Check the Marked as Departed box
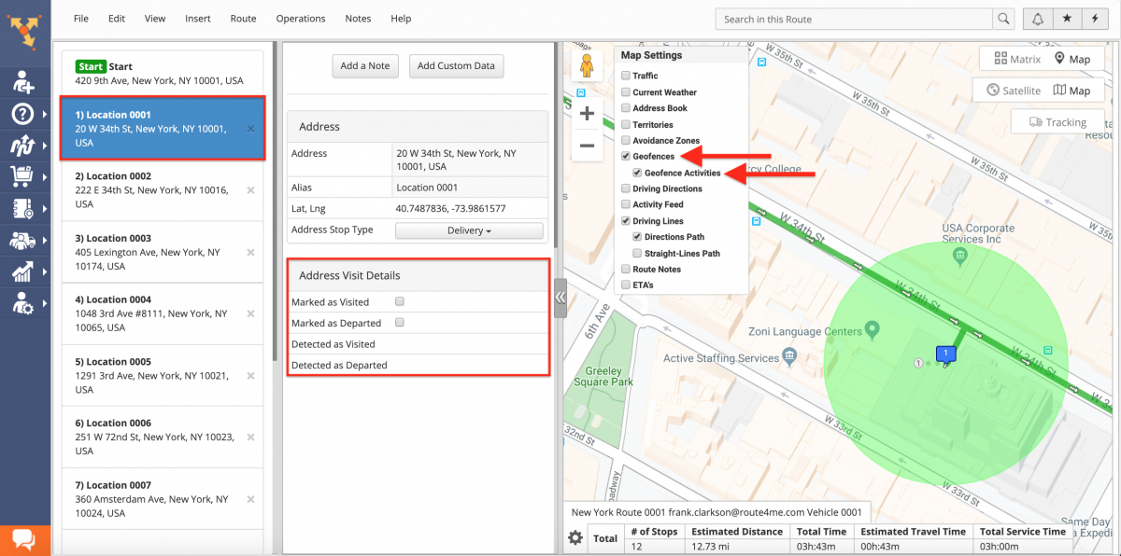The height and width of the screenshot is (556, 1121). tap(400, 323)
